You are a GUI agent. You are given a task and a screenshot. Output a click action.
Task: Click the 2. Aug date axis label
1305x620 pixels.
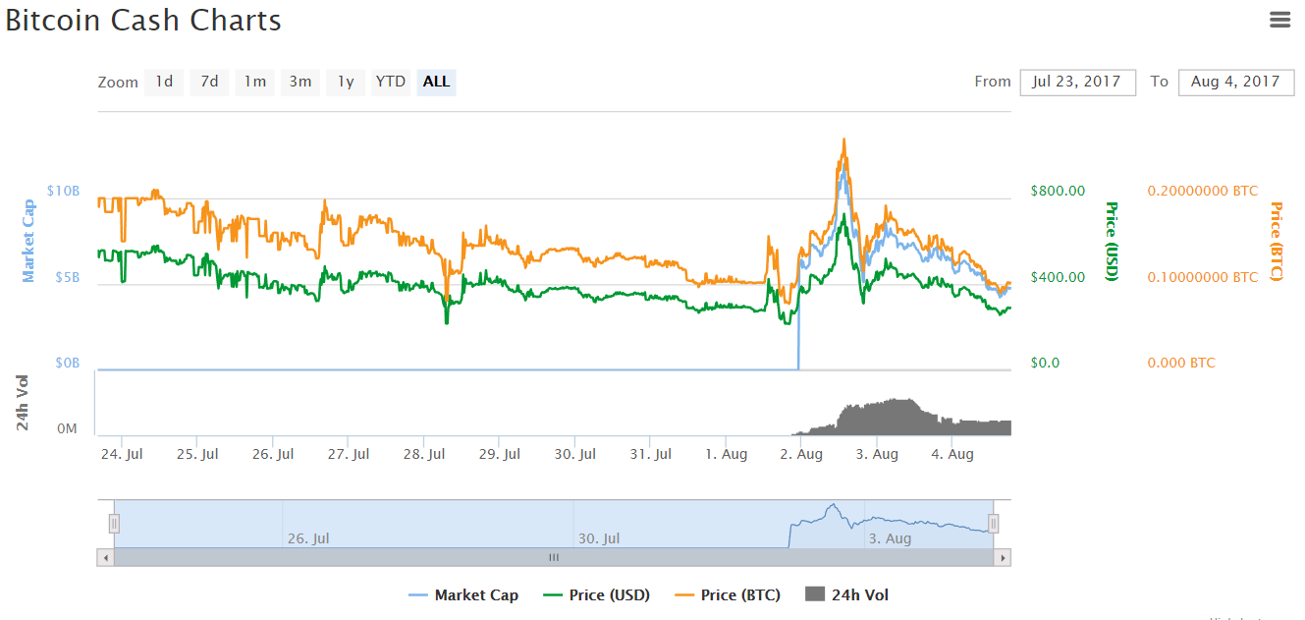pyautogui.click(x=801, y=454)
